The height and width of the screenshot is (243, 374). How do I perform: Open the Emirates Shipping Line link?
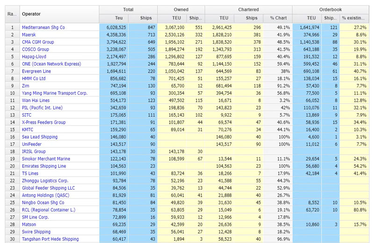click(x=44, y=166)
